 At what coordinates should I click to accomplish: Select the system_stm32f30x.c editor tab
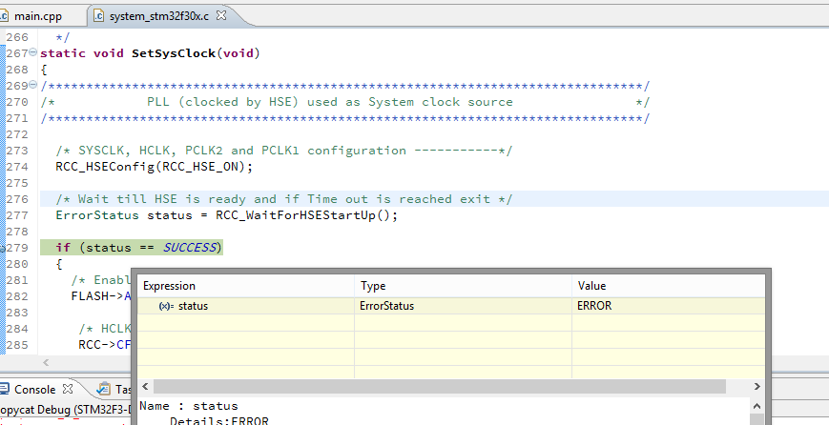click(158, 16)
